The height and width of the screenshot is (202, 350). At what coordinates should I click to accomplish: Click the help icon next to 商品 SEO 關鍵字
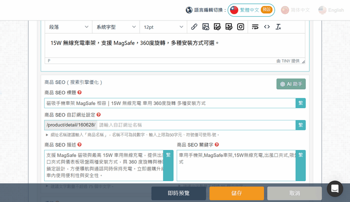[x=217, y=144]
